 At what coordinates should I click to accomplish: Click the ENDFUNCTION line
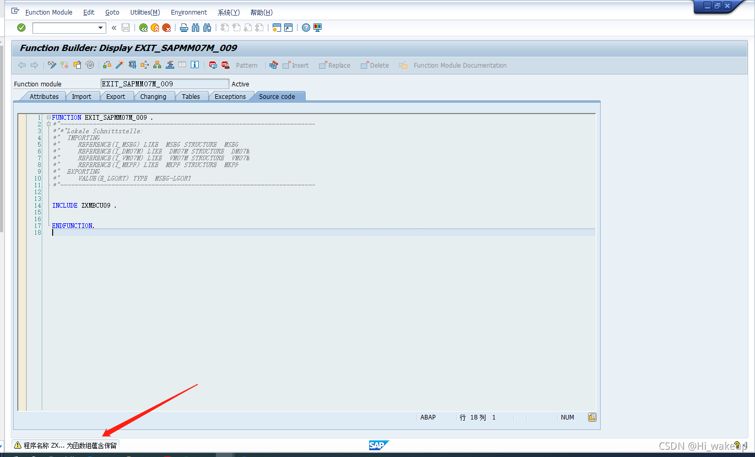tap(73, 226)
